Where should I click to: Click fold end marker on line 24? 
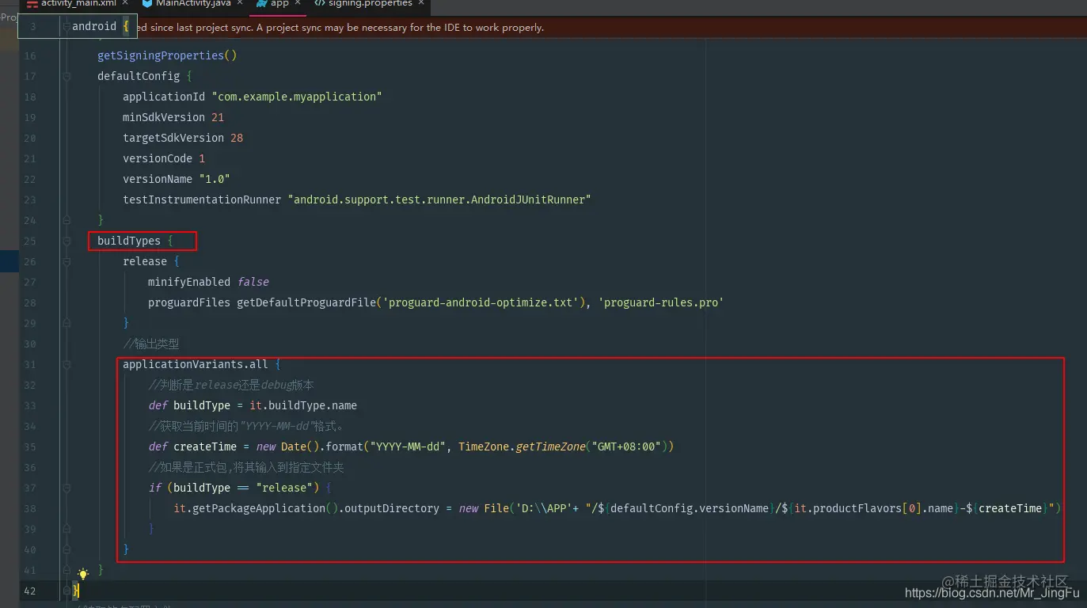[67, 220]
